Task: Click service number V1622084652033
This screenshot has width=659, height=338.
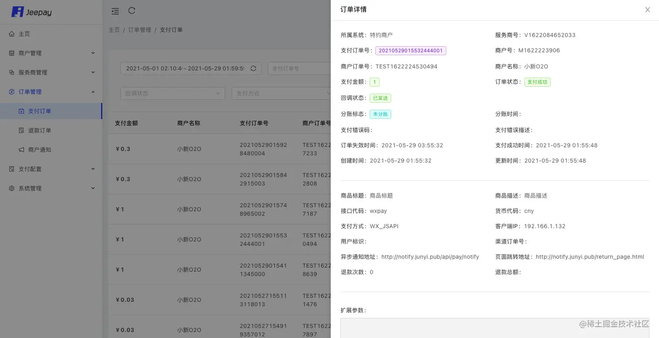Action: tap(550, 35)
